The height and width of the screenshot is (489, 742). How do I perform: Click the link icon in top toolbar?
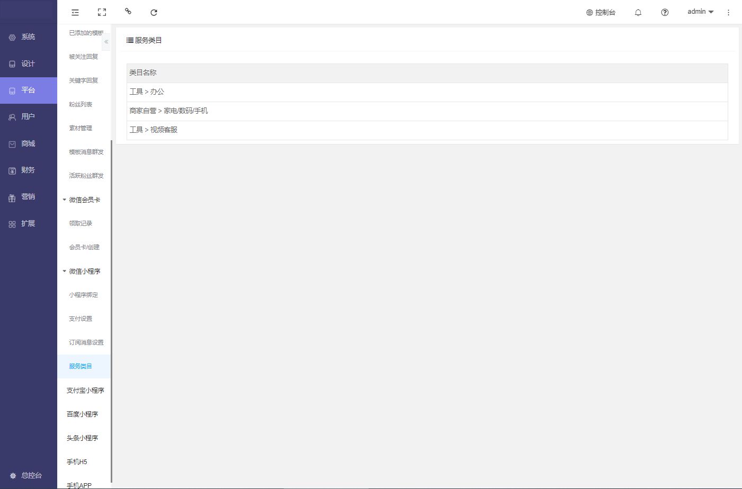point(128,11)
